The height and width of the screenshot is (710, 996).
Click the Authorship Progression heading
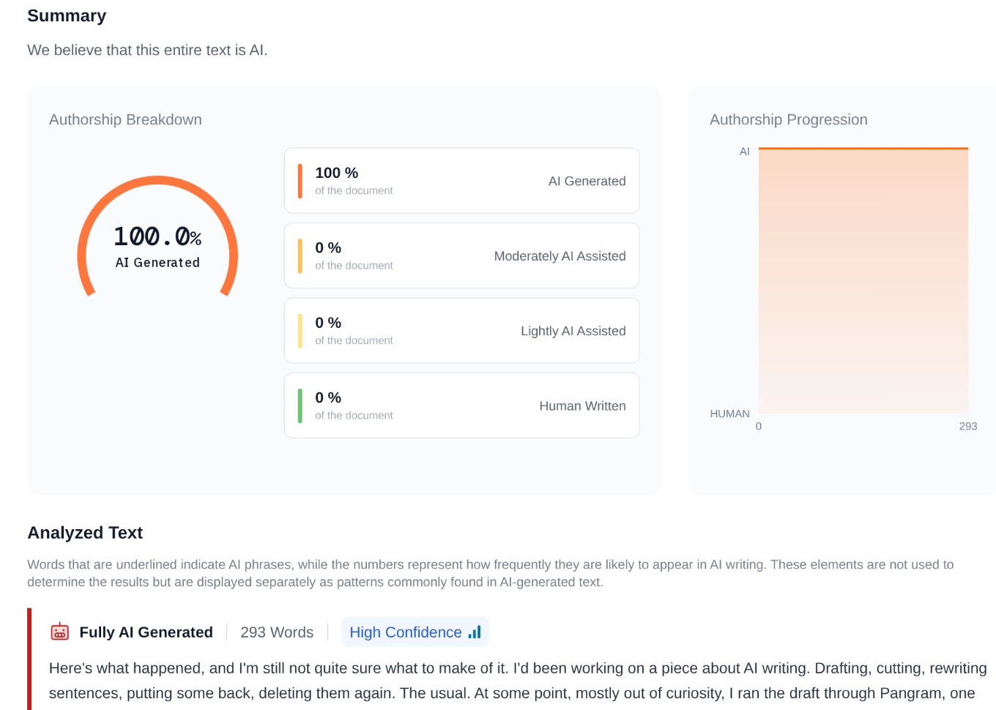(788, 119)
